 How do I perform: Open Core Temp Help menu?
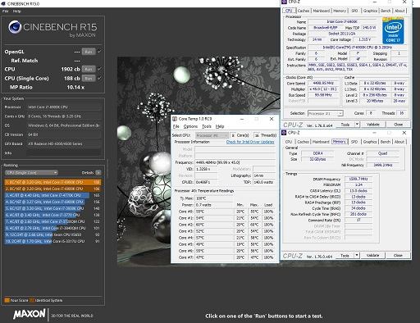[x=220, y=126]
